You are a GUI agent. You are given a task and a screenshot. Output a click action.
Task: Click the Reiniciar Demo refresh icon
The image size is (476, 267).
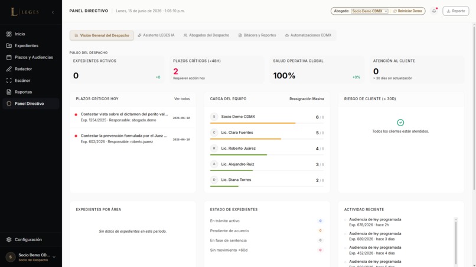click(x=395, y=11)
